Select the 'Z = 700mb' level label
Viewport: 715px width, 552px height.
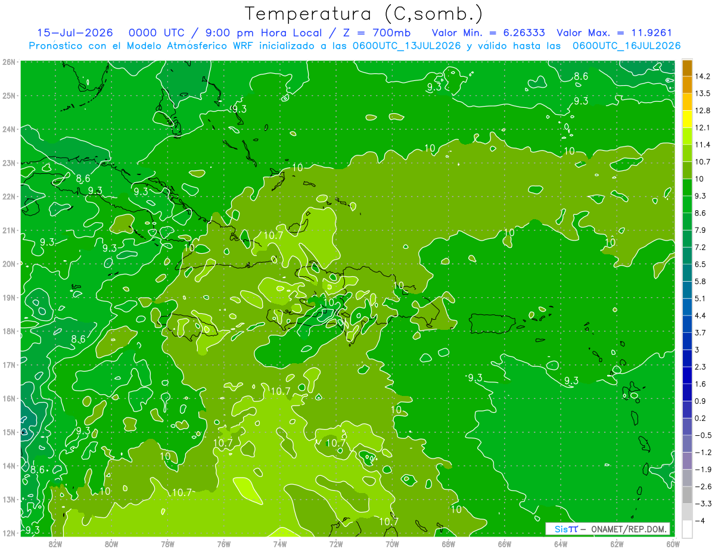tap(378, 33)
